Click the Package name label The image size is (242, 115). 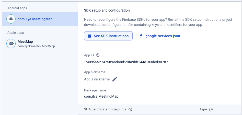(x=95, y=90)
